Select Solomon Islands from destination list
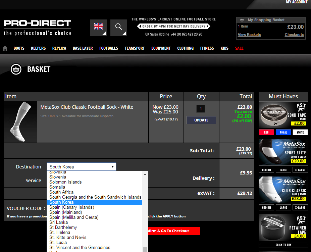Screen dimensions: 311x252 pos(94,182)
